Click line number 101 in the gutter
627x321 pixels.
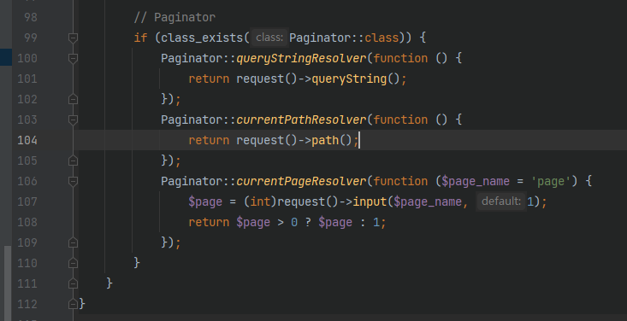(27, 79)
